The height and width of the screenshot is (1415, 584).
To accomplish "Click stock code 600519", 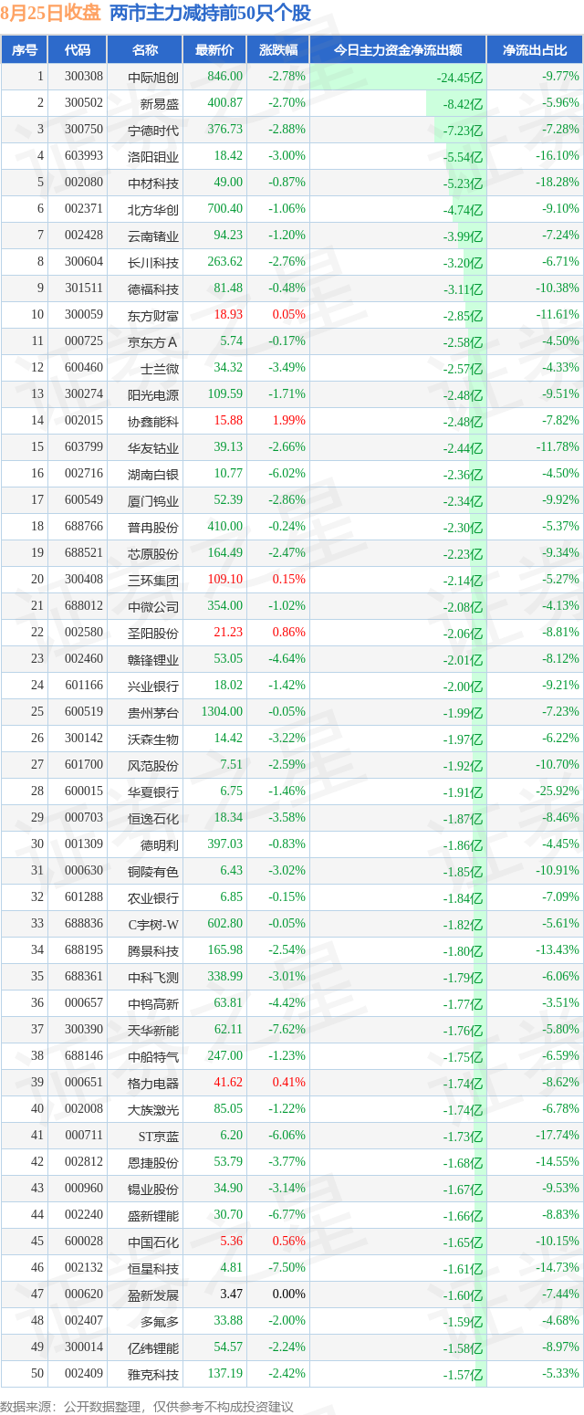I will (x=84, y=712).
